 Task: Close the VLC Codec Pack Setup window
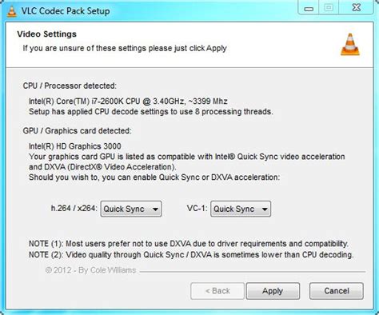click(x=356, y=8)
